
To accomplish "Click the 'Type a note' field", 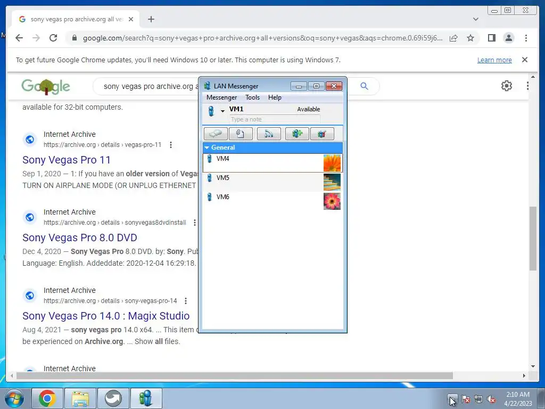I will [x=275, y=119].
